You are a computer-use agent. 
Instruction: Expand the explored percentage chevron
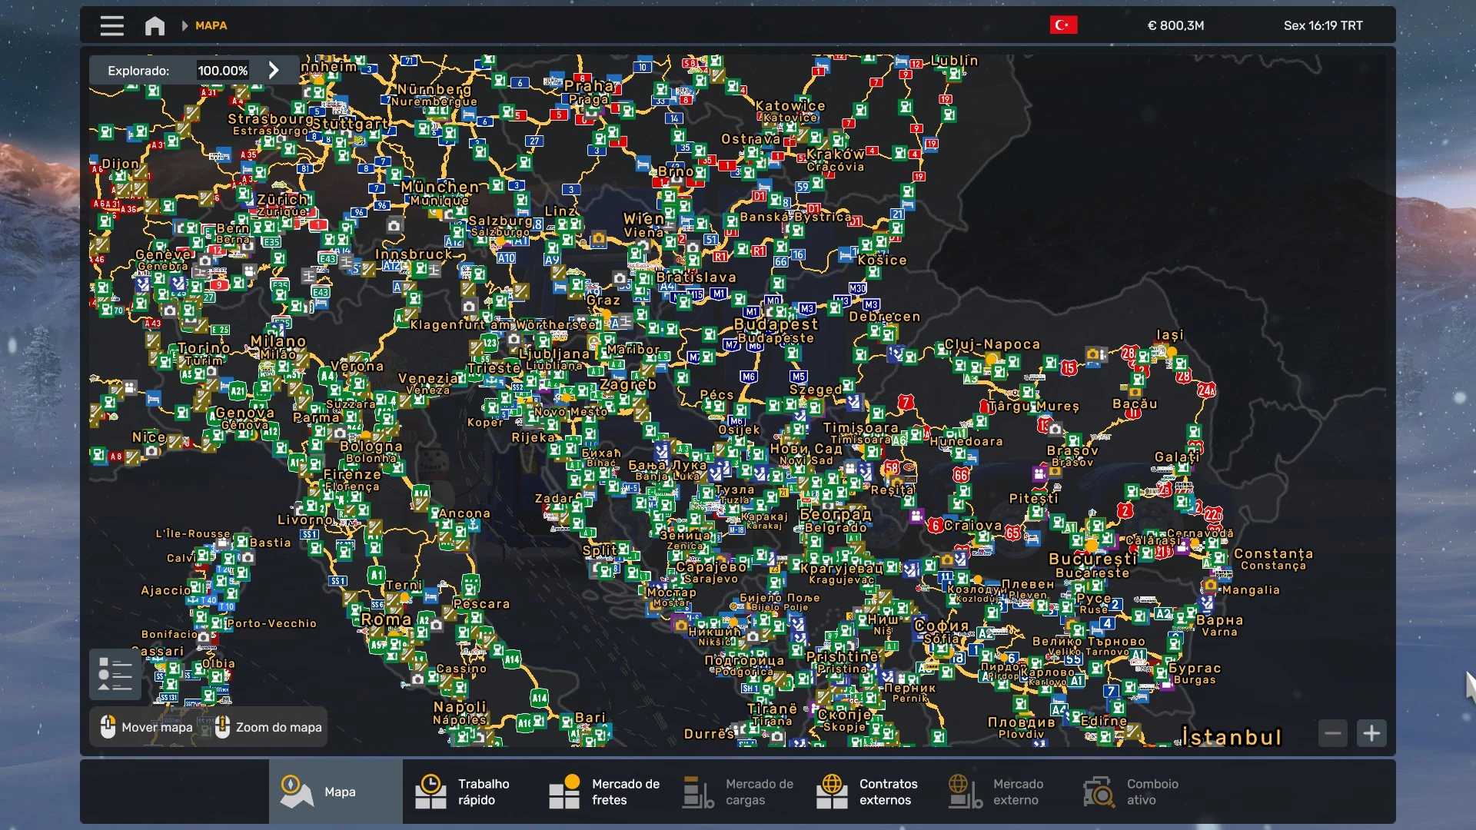(x=274, y=70)
